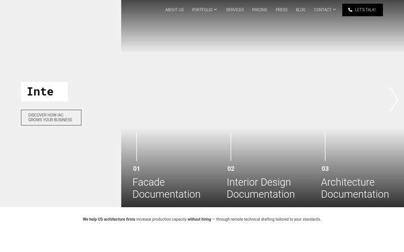Image resolution: width=404 pixels, height=252 pixels.
Task: Click Discover How IAC Grows Your Business
Action: (51, 118)
